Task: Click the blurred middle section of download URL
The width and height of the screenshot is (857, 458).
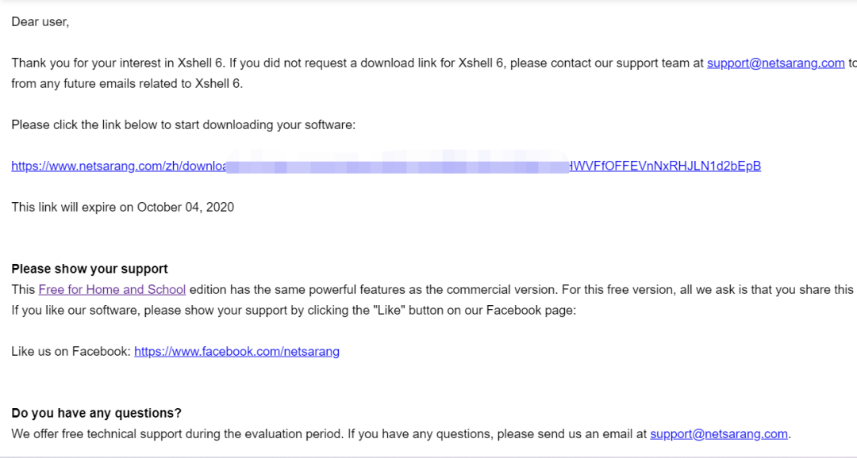Action: [398, 166]
